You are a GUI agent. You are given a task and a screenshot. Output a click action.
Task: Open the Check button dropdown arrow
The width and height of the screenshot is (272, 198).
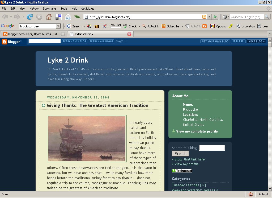[139, 26]
